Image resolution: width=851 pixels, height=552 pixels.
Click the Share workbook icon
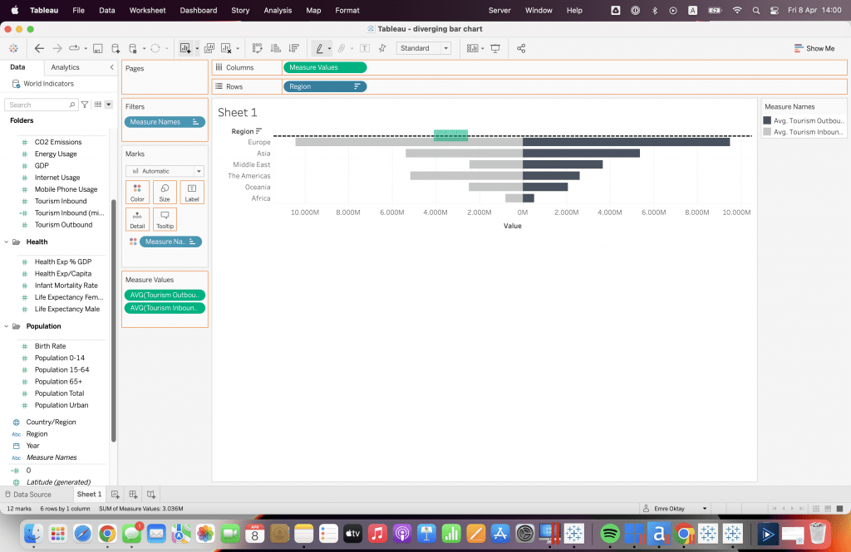tap(521, 48)
